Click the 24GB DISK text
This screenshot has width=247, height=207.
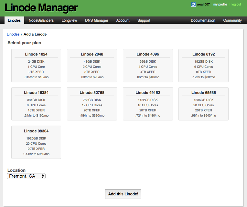pyautogui.click(x=36, y=61)
